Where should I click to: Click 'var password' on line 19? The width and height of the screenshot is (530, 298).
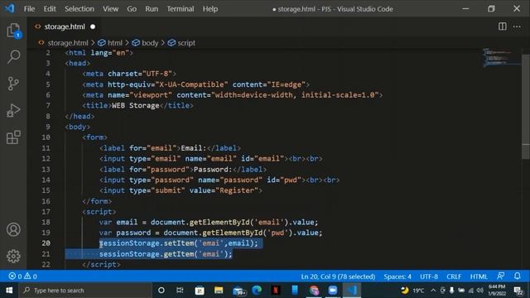click(125, 233)
